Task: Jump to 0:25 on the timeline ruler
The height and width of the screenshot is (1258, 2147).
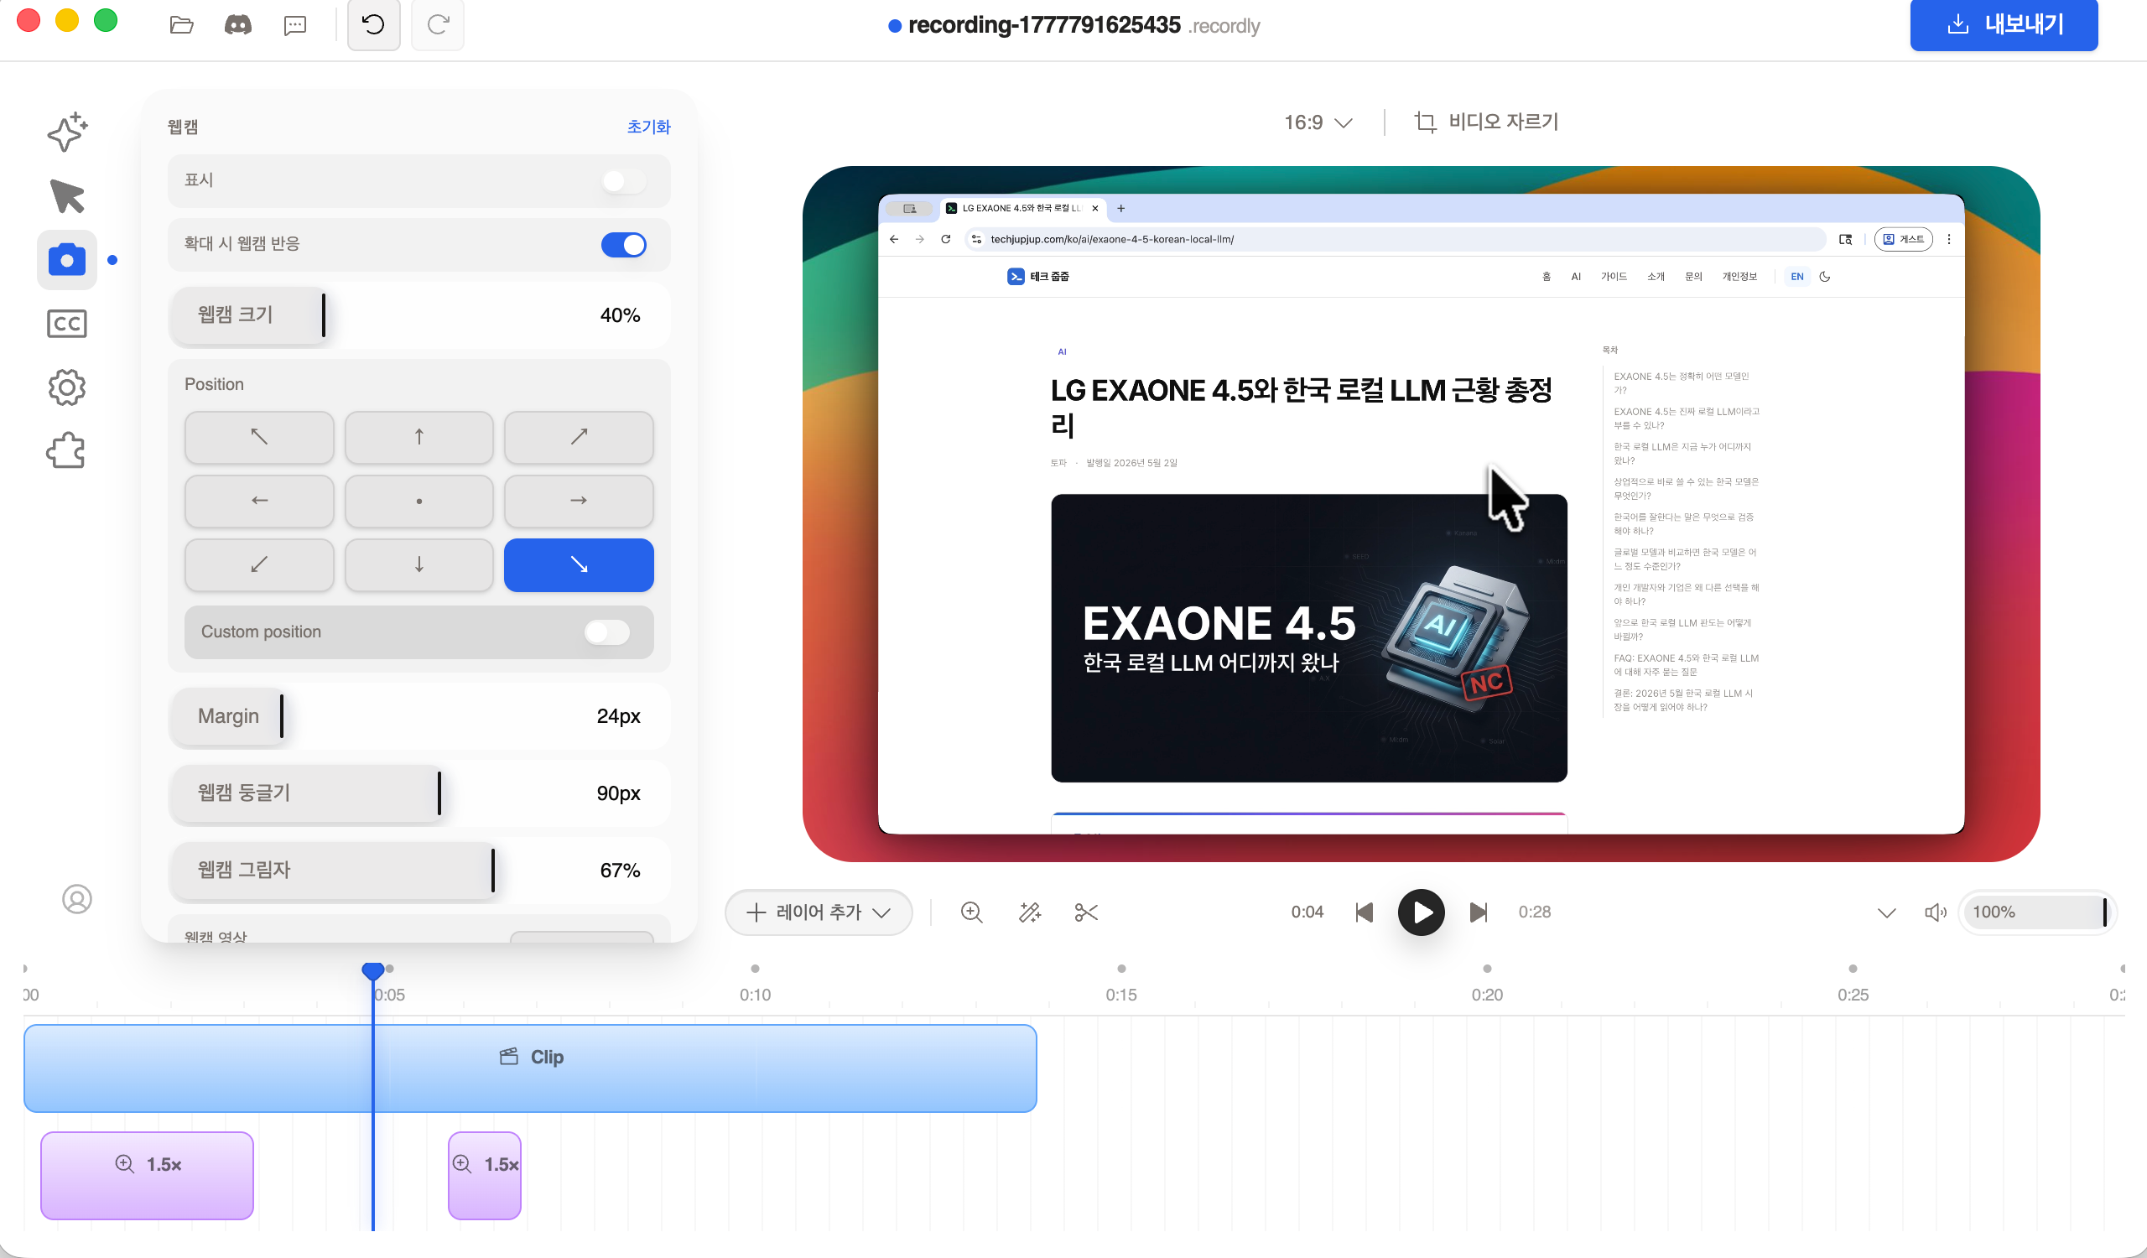Action: pos(1853,995)
